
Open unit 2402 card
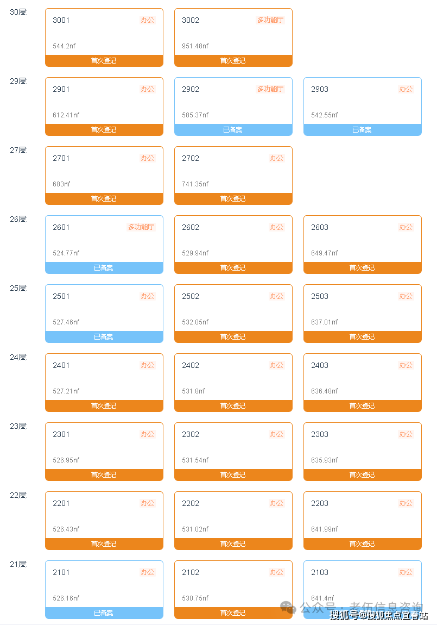pyautogui.click(x=233, y=379)
